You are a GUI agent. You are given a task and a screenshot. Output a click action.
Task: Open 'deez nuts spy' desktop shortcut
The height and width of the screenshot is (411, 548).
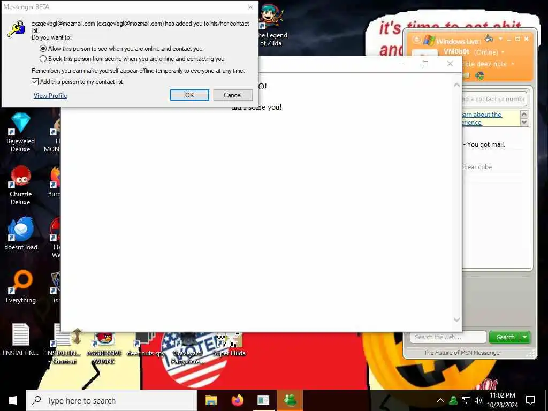click(146, 345)
